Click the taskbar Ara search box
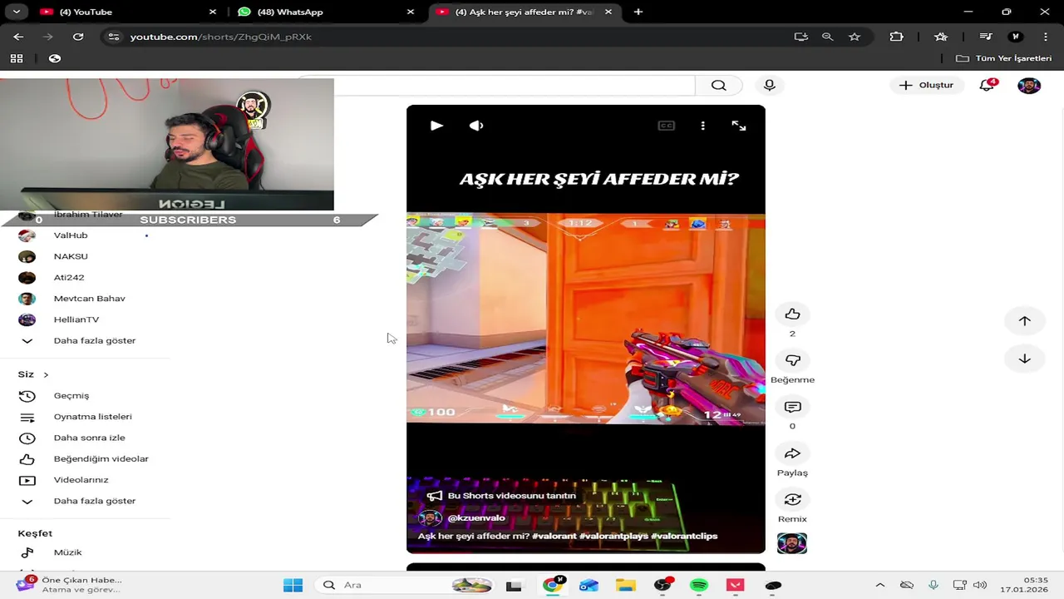 406,585
